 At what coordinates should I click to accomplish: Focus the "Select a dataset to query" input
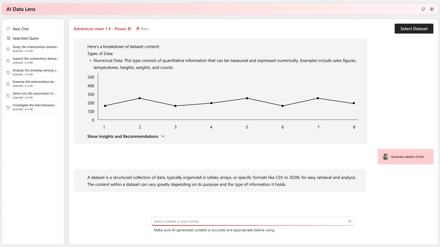(249, 221)
